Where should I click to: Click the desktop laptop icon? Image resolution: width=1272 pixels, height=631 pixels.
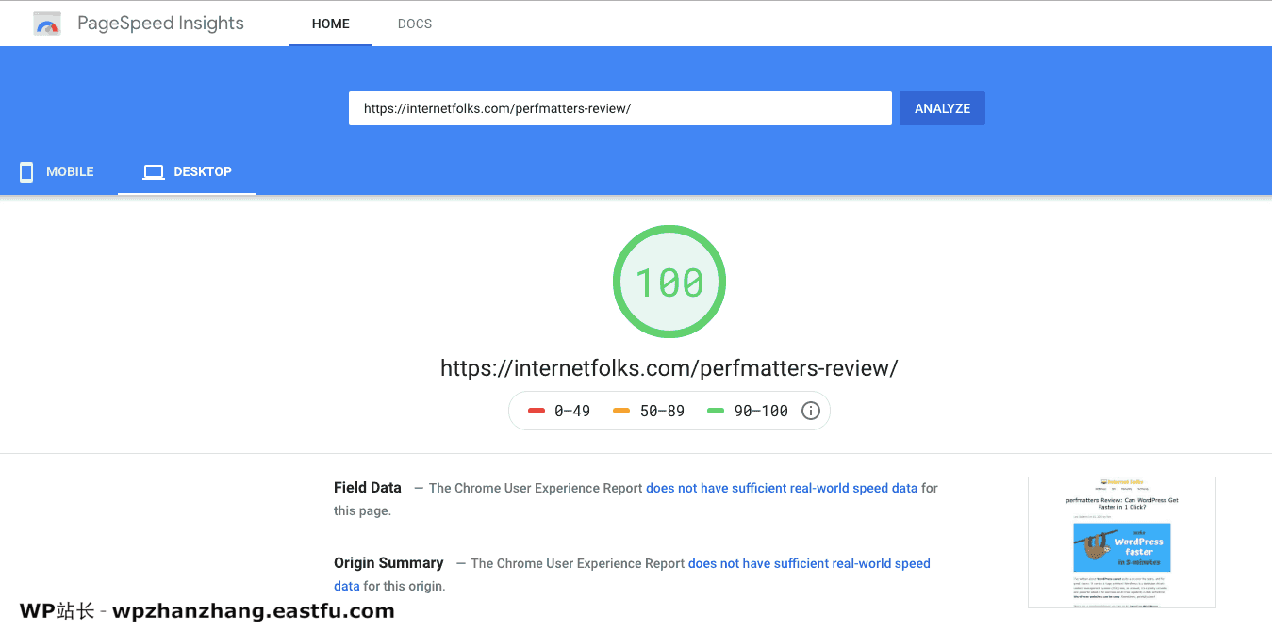(154, 171)
